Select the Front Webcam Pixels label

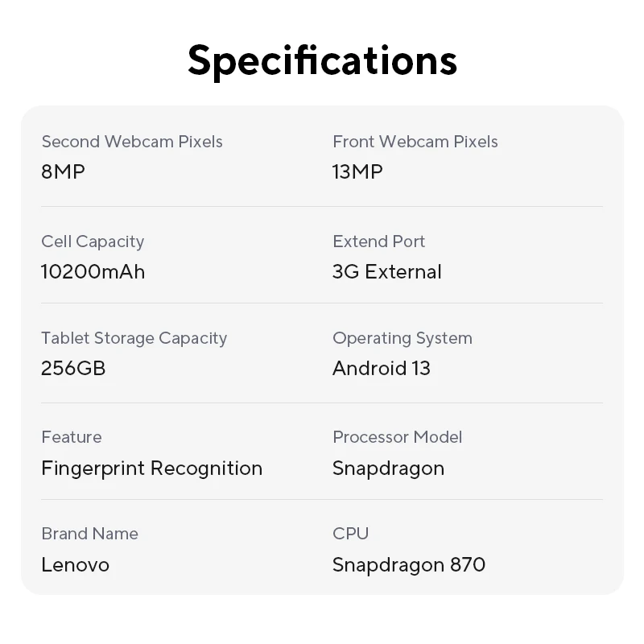pyautogui.click(x=415, y=142)
